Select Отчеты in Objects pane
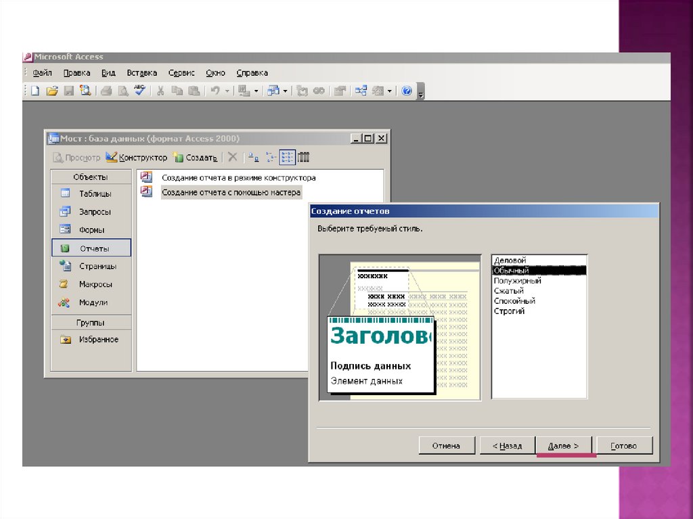The image size is (693, 519). [91, 248]
